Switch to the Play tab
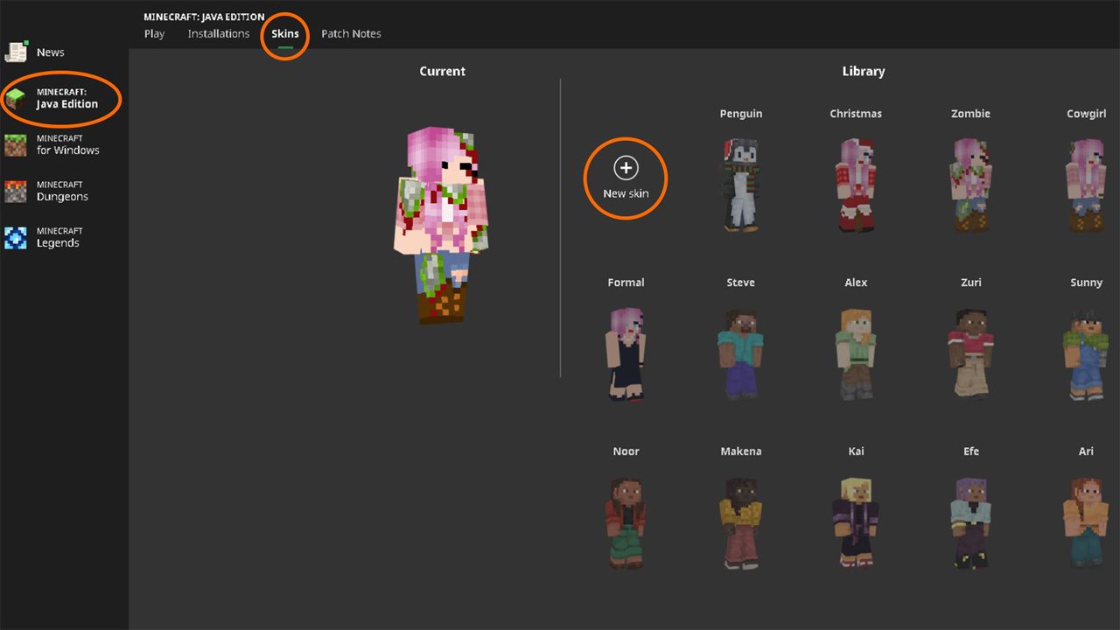This screenshot has height=630, width=1120. [x=154, y=34]
